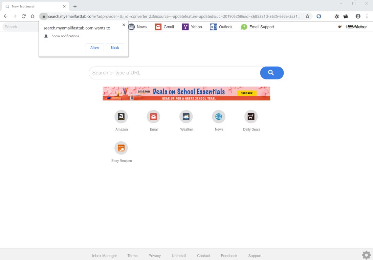
Task: Open the Amazon school essentials banner
Action: coord(186,93)
